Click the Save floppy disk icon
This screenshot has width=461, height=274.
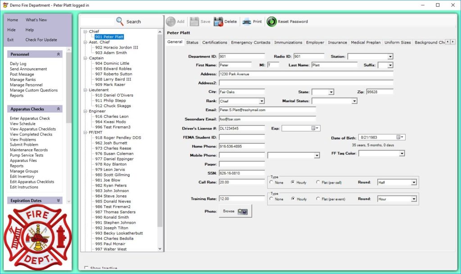tap(194, 22)
